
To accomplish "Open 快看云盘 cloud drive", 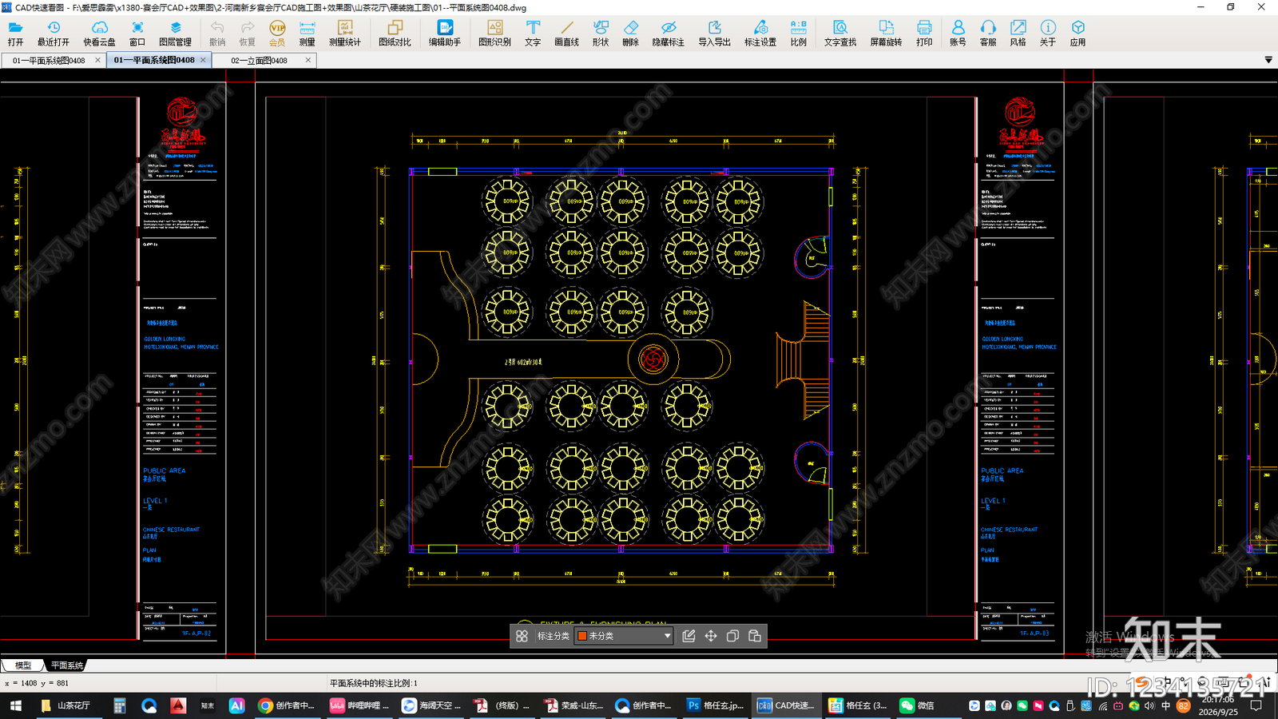I will coord(100,34).
